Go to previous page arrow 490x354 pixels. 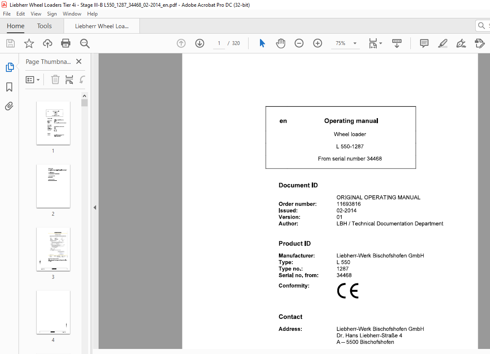(181, 43)
